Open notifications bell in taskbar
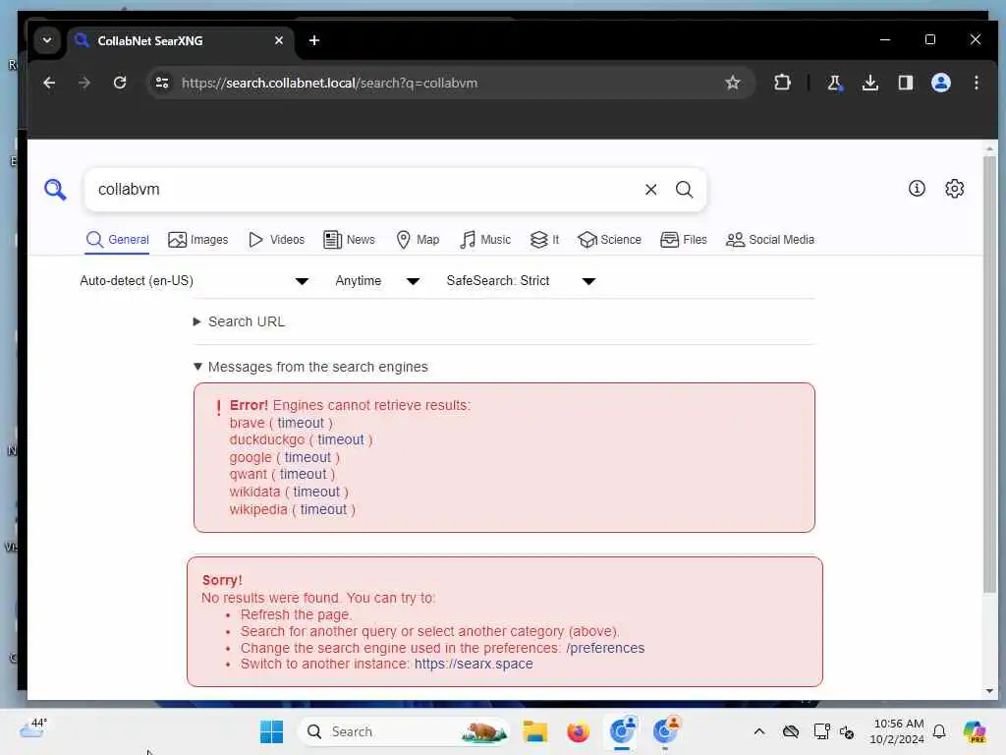The width and height of the screenshot is (1006, 755). pyautogui.click(x=939, y=731)
